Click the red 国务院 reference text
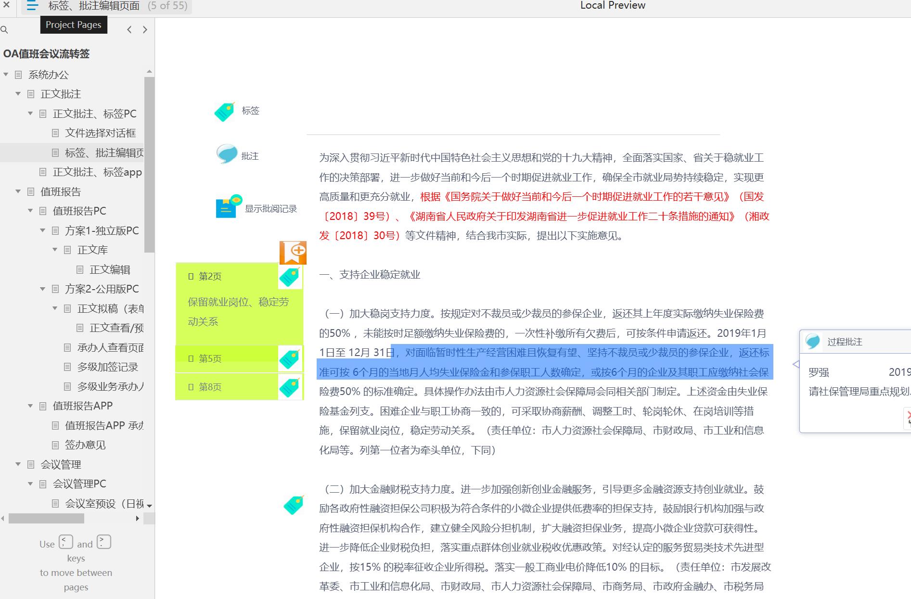 point(544,216)
